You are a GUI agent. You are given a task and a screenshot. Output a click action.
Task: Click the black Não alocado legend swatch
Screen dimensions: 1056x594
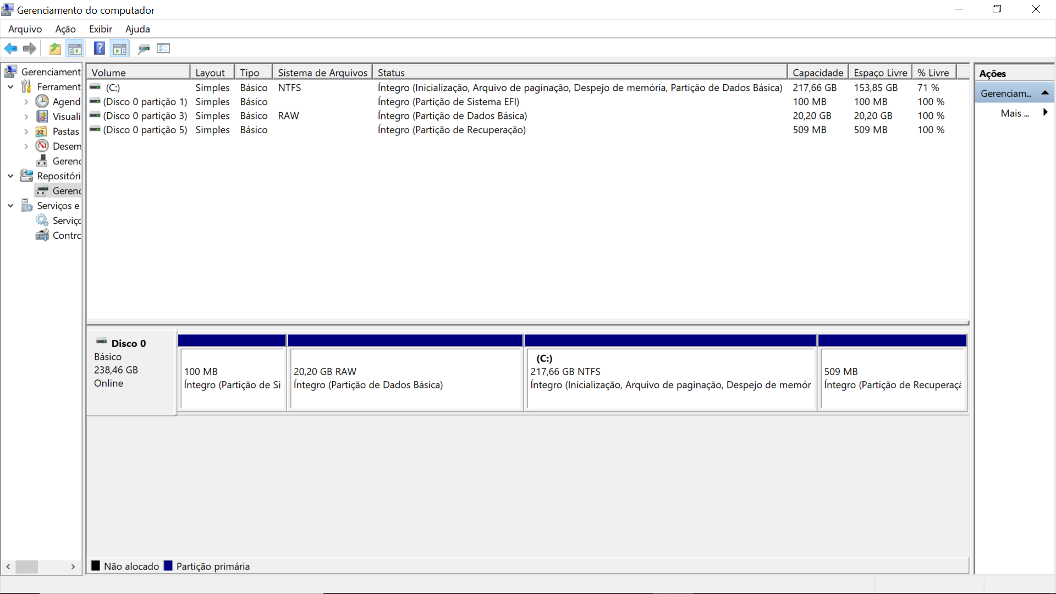96,565
